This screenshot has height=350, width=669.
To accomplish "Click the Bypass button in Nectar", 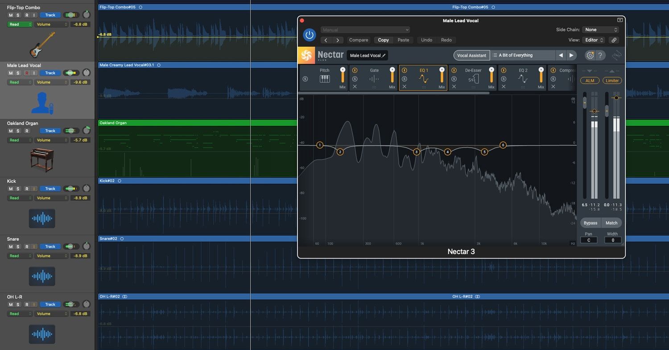I will point(591,223).
